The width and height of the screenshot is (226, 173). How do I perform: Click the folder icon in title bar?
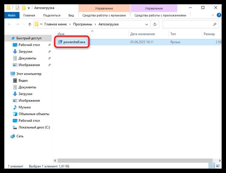point(8,8)
